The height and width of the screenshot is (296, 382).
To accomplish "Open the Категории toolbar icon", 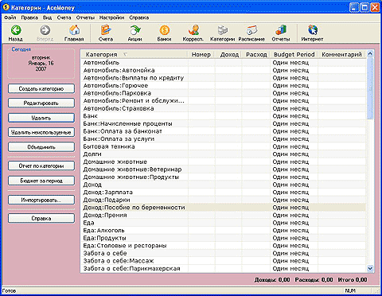I will (x=222, y=33).
